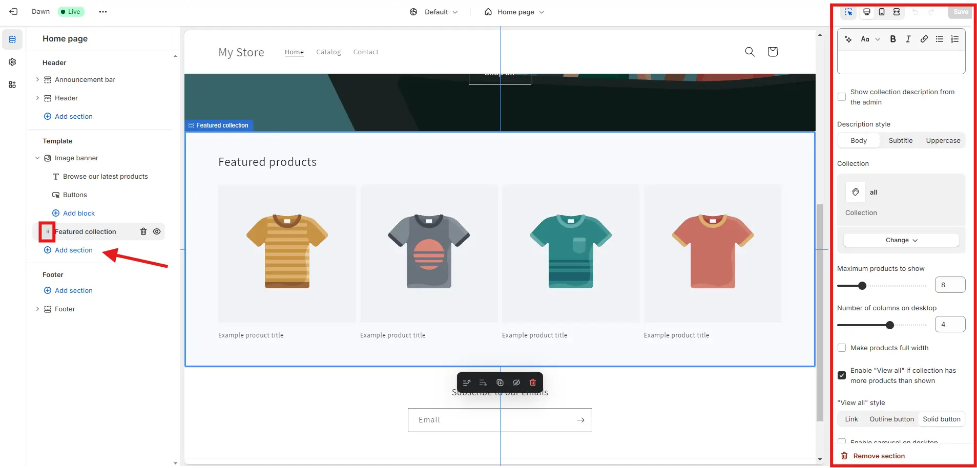The width and height of the screenshot is (977, 468).
Task: Insert link in description editor
Action: (x=924, y=39)
